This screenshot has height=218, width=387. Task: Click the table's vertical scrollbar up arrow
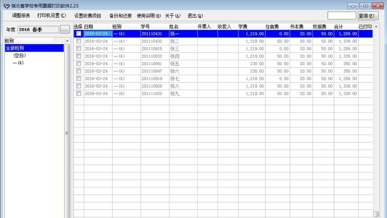pyautogui.click(x=376, y=27)
